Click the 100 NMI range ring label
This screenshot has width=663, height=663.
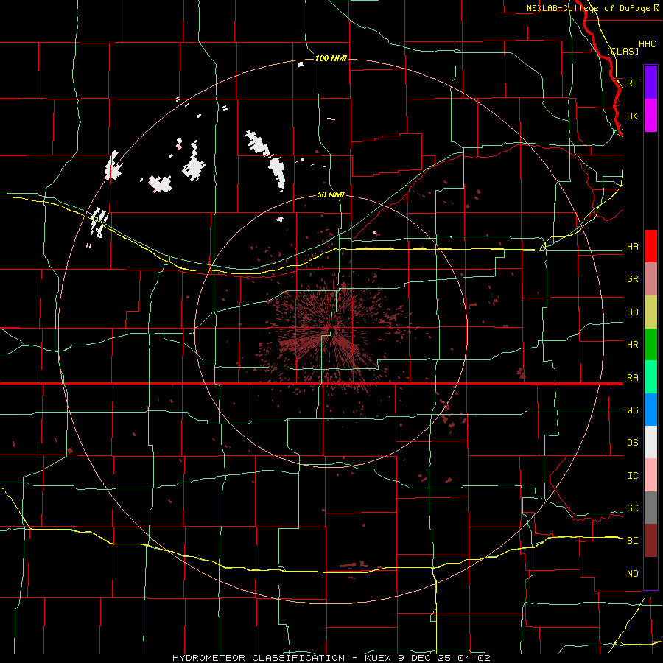(331, 58)
